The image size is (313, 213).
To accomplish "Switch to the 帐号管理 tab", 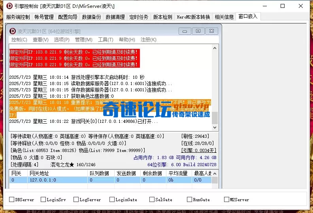I will 44,17.
